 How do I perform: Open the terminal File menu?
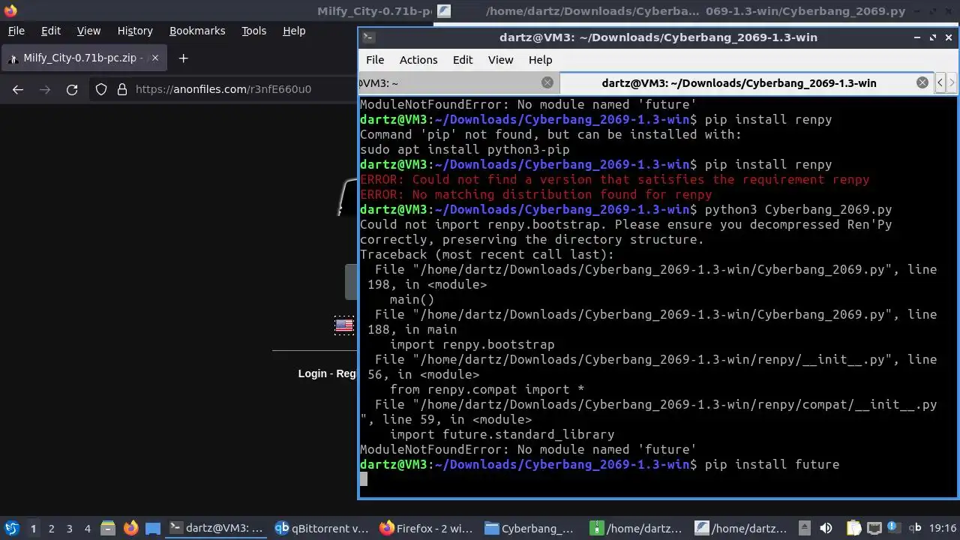click(x=375, y=60)
